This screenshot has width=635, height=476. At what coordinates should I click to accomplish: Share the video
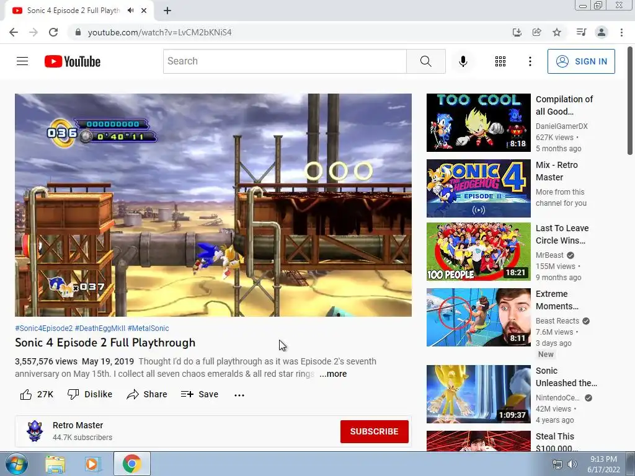pyautogui.click(x=146, y=394)
